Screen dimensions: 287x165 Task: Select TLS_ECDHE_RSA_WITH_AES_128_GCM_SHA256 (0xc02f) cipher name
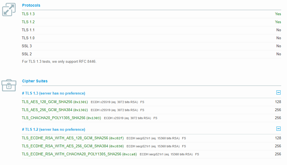(x=73, y=138)
